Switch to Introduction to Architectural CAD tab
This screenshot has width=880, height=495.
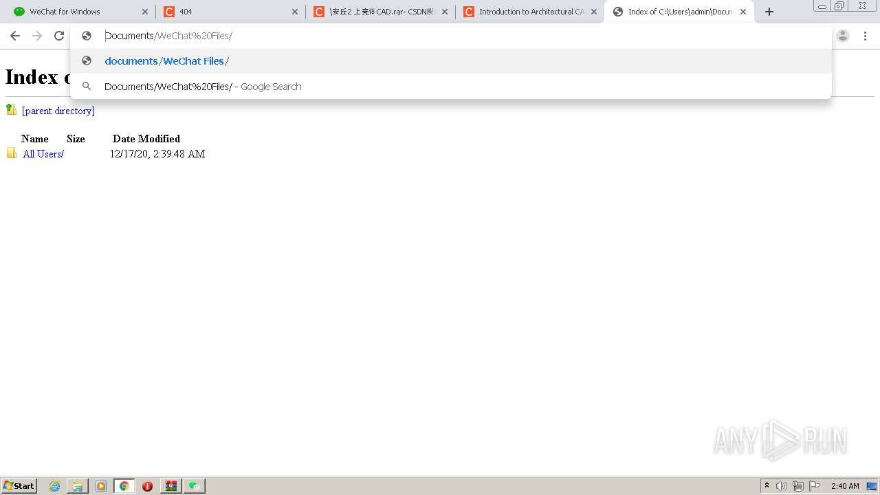[x=530, y=12]
